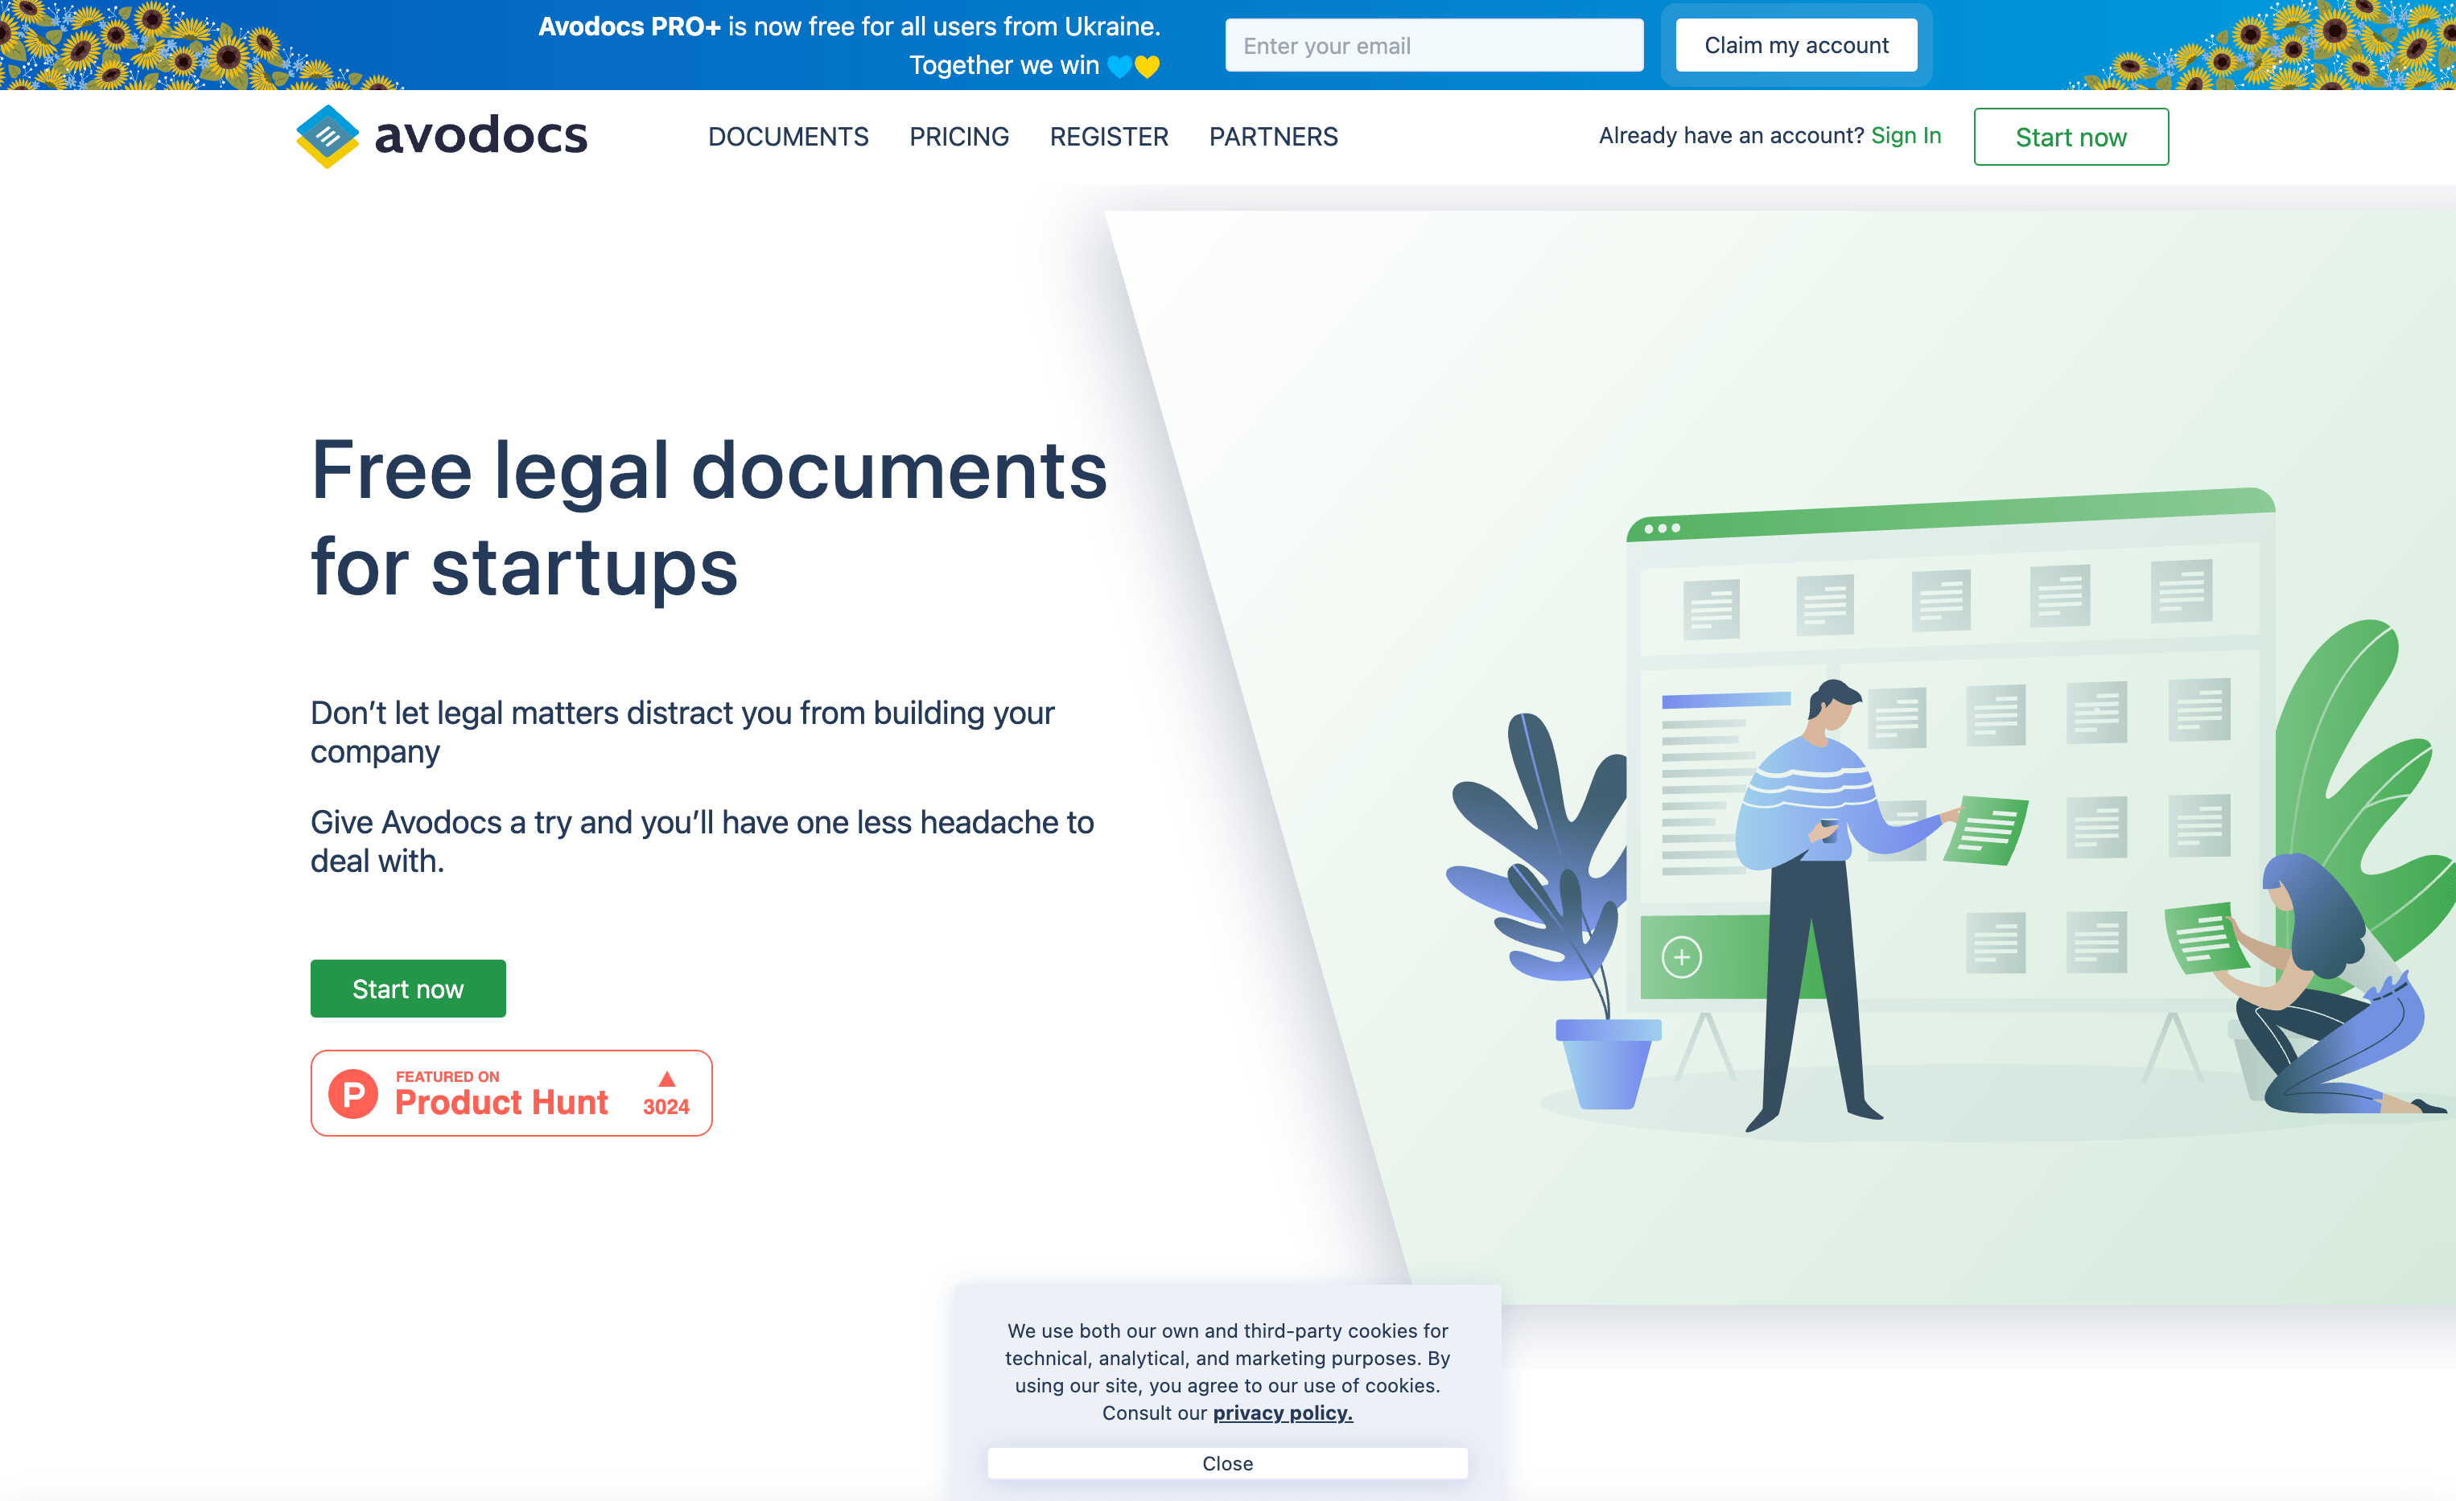Click 'Already have an account?' text
The image size is (2456, 1501).
1732,136
